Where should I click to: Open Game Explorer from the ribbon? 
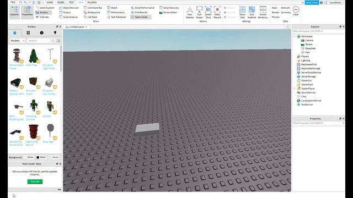pos(45,8)
